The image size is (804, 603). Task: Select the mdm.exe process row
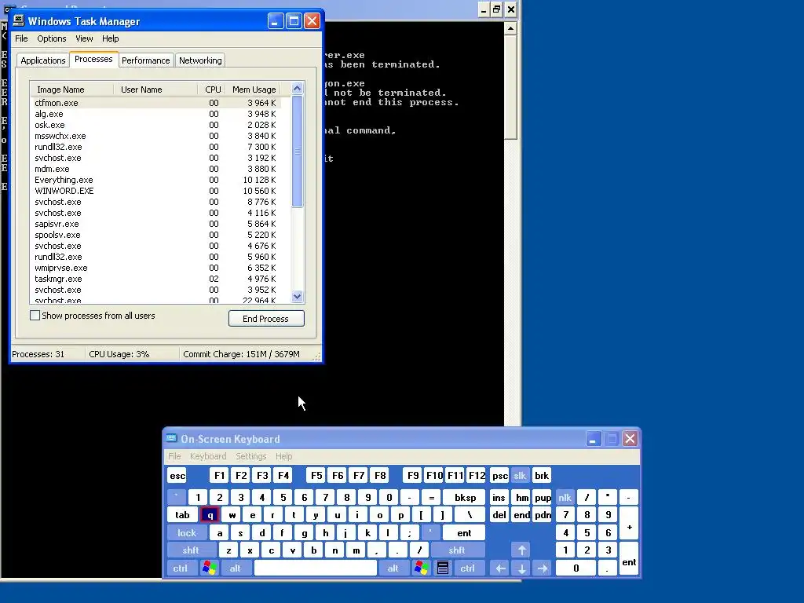tap(155, 169)
